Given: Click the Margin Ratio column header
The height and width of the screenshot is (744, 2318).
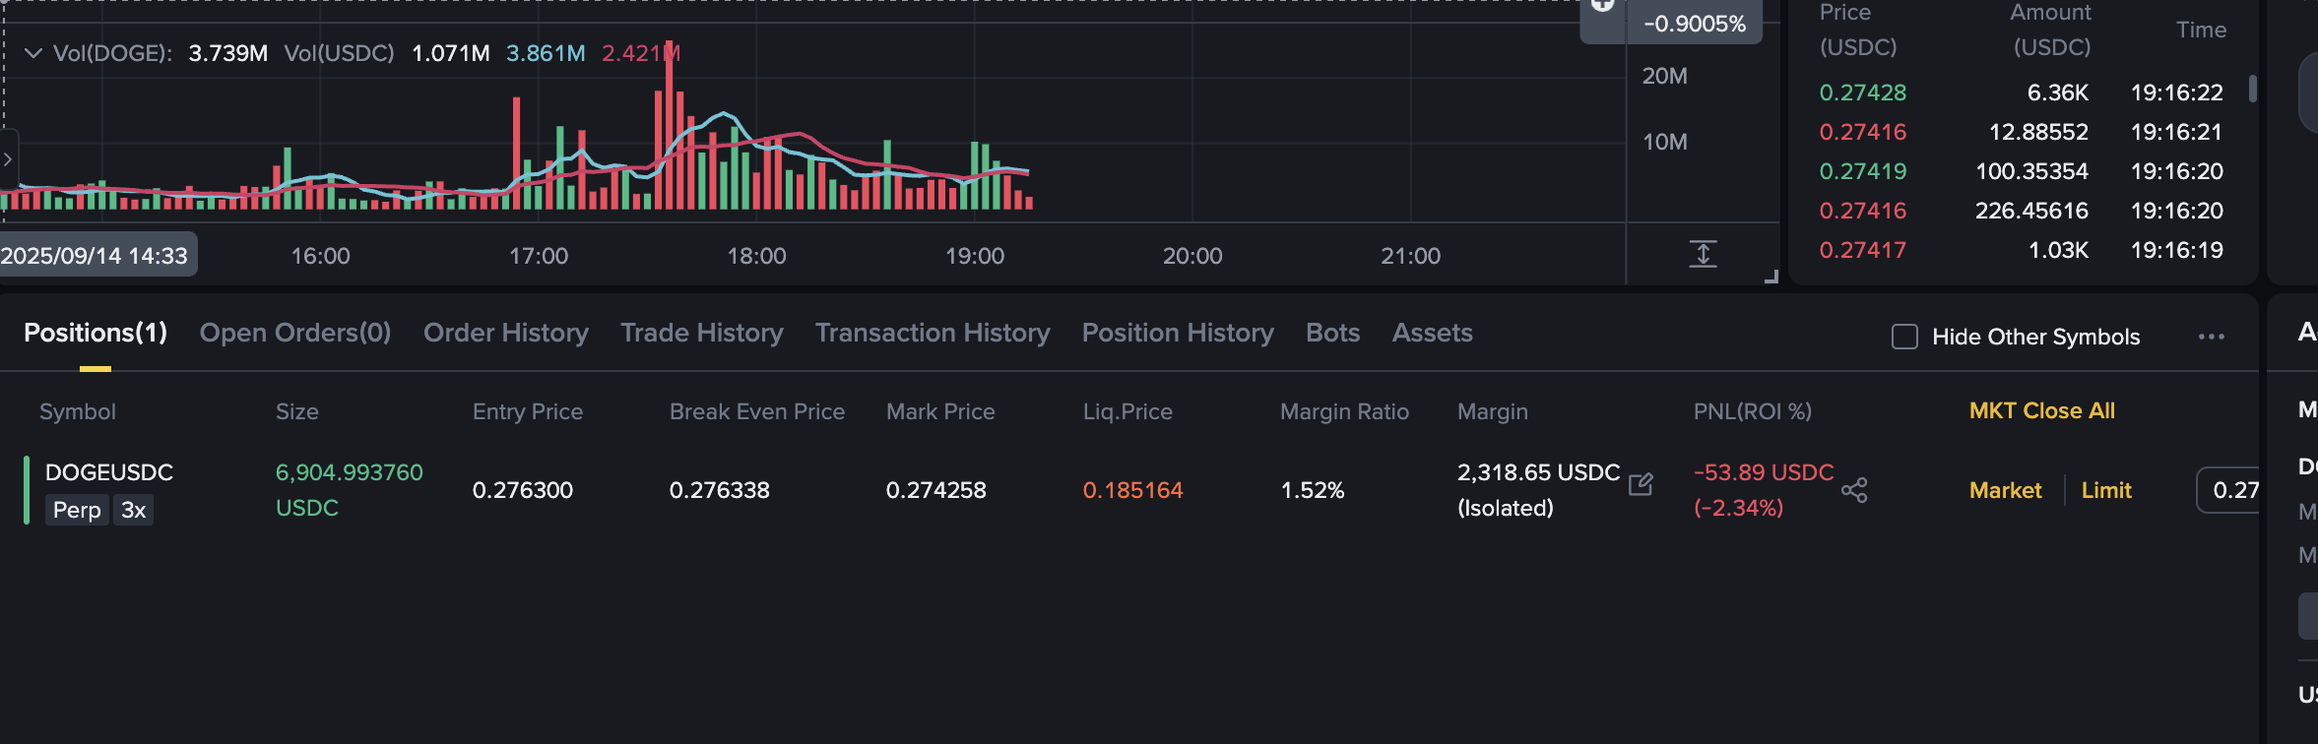Looking at the screenshot, I should pos(1344,411).
